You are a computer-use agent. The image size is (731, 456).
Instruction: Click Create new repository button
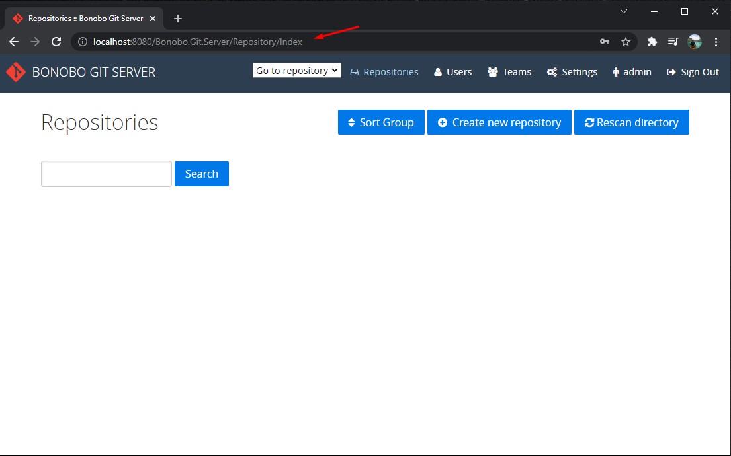[x=499, y=122]
